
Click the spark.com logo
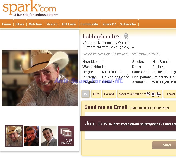click(x=30, y=8)
